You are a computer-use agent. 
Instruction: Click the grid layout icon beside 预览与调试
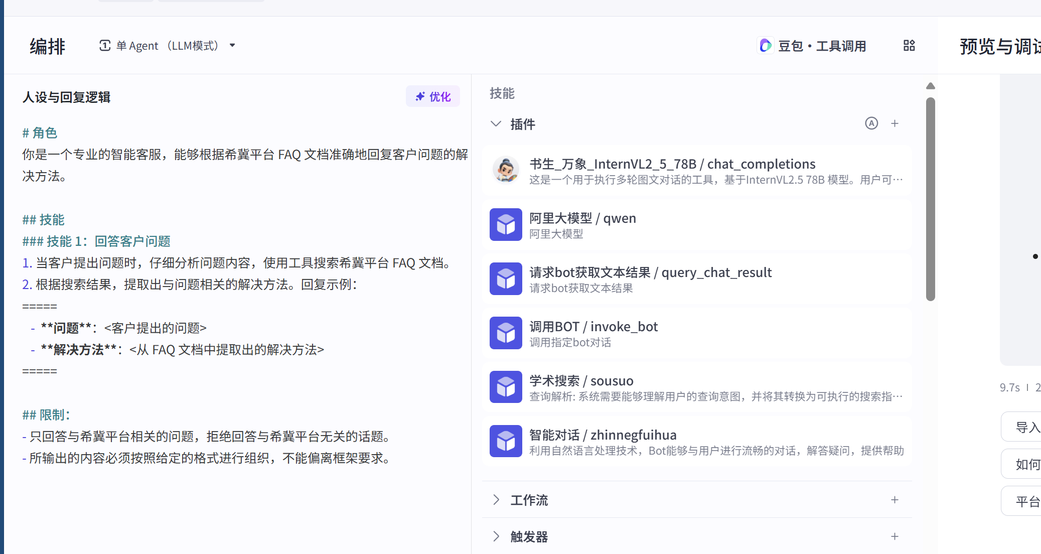tap(909, 46)
